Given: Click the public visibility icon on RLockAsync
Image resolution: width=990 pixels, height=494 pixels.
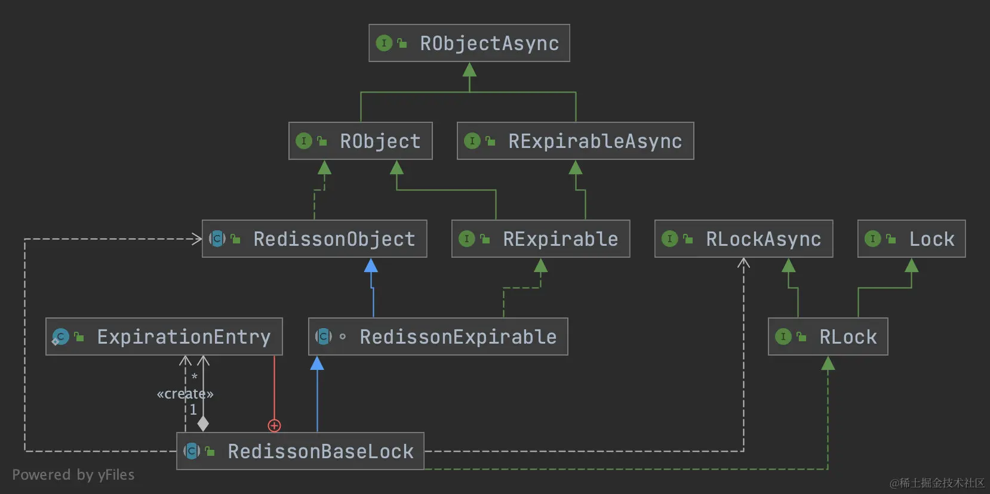Looking at the screenshot, I should pos(688,239).
